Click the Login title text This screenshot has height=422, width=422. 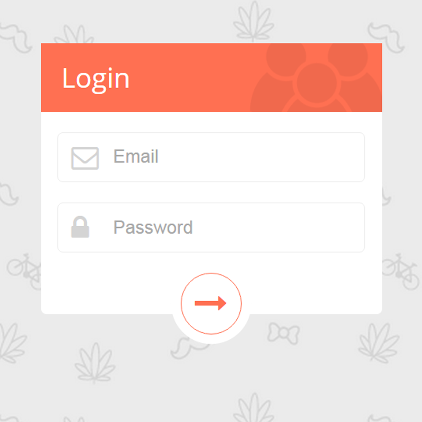click(x=96, y=79)
